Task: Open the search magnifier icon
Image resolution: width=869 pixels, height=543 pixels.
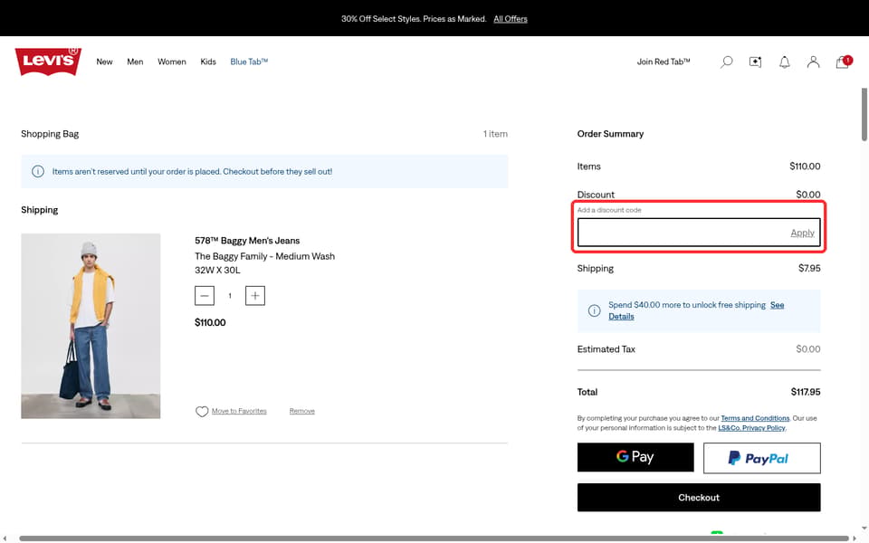Action: [726, 62]
